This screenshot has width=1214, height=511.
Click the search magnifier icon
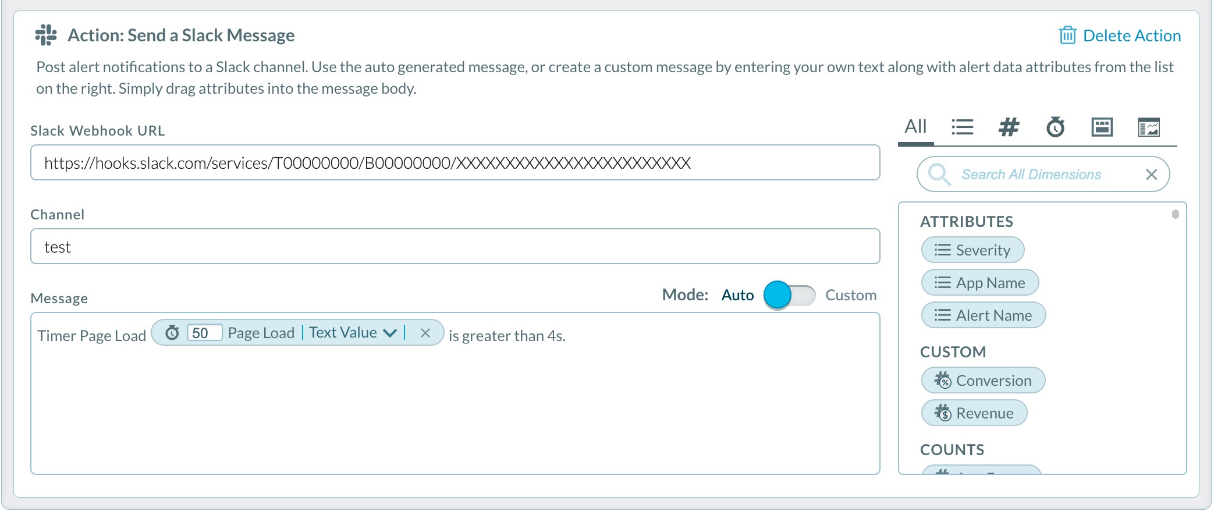tap(939, 174)
